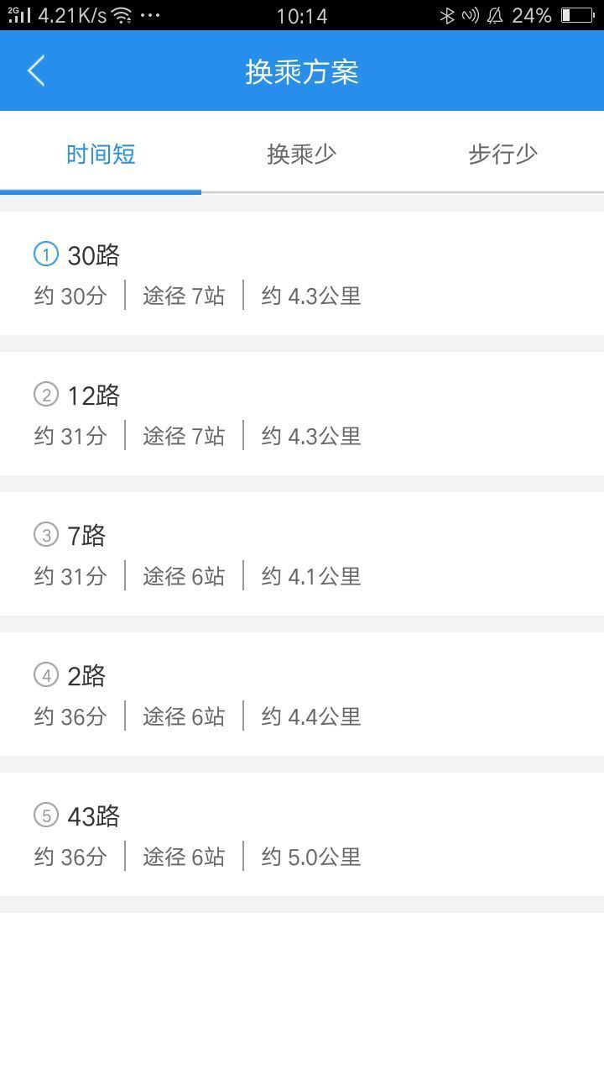
Task: Open the 7路 route option
Action: (302, 554)
